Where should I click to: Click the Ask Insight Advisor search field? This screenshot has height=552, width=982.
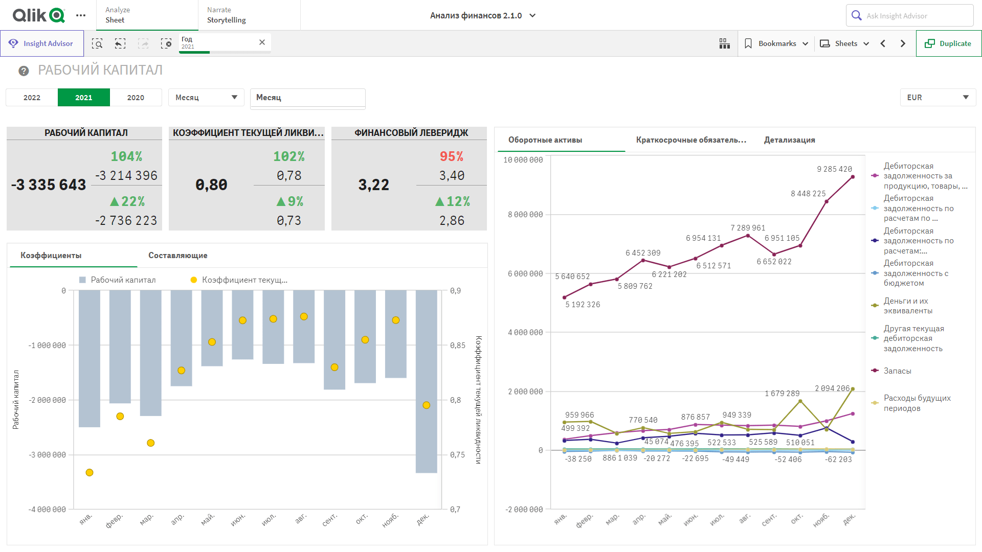(909, 16)
